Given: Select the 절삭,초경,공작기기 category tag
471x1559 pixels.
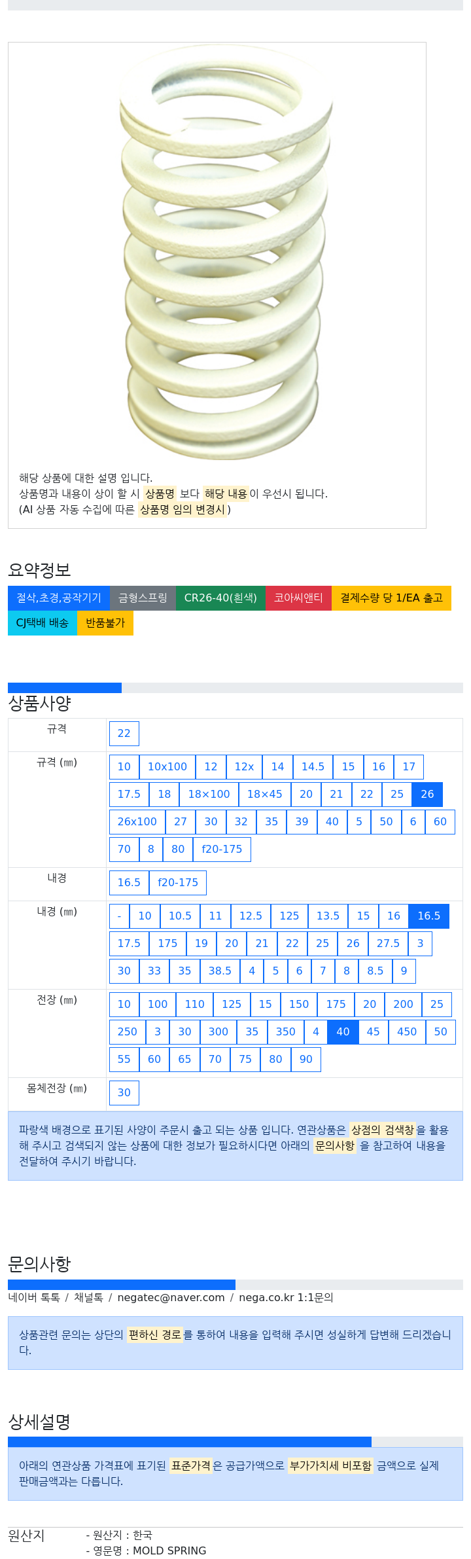Looking at the screenshot, I should pos(59,598).
